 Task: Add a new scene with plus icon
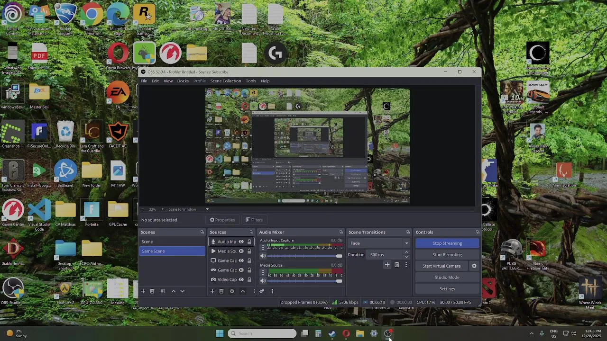coord(143,291)
